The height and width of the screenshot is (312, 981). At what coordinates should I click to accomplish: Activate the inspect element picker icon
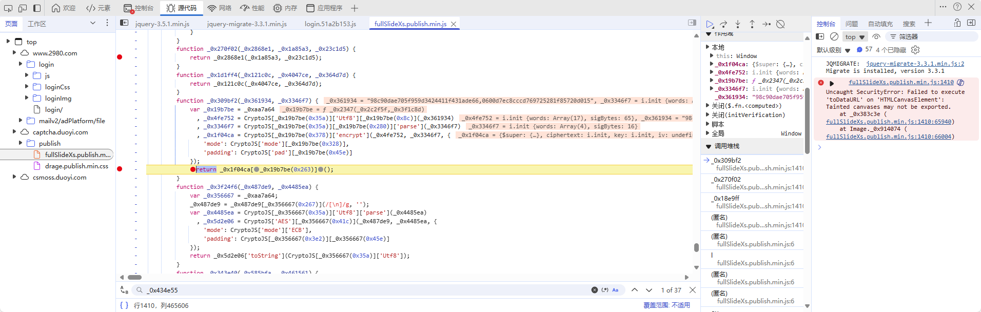[x=8, y=8]
